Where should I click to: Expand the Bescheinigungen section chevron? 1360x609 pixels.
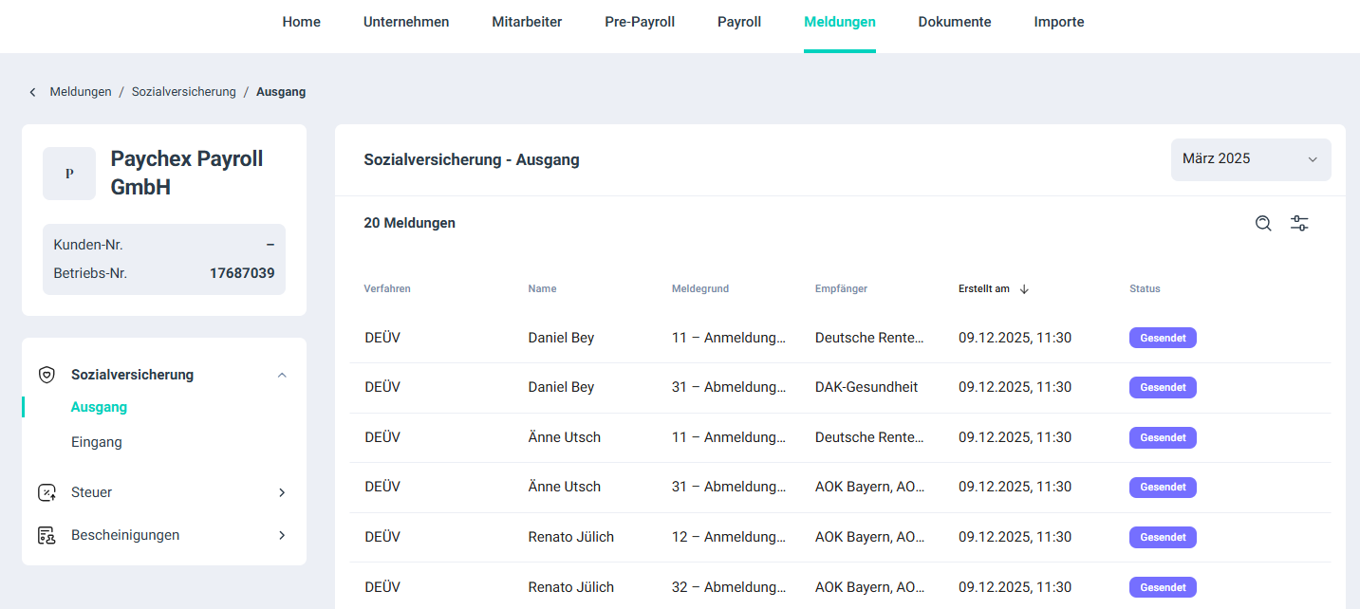pyautogui.click(x=282, y=535)
